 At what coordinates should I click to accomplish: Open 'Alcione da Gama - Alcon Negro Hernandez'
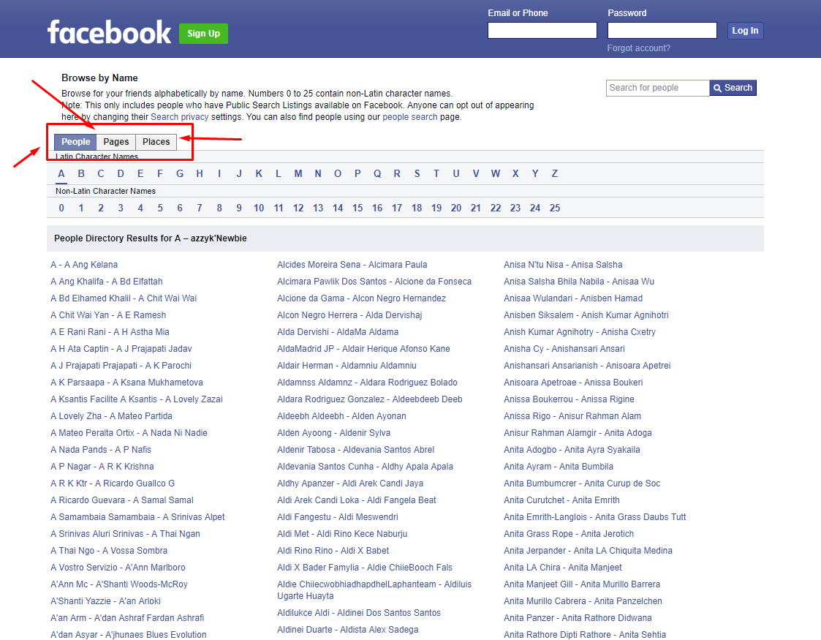point(361,298)
